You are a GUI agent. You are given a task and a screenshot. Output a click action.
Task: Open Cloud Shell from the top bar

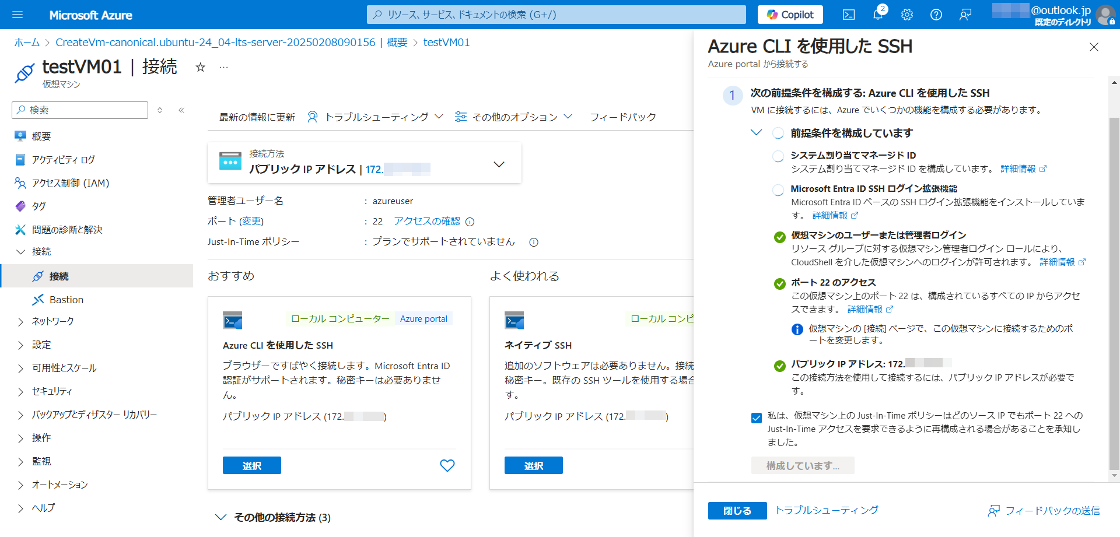pyautogui.click(x=849, y=15)
